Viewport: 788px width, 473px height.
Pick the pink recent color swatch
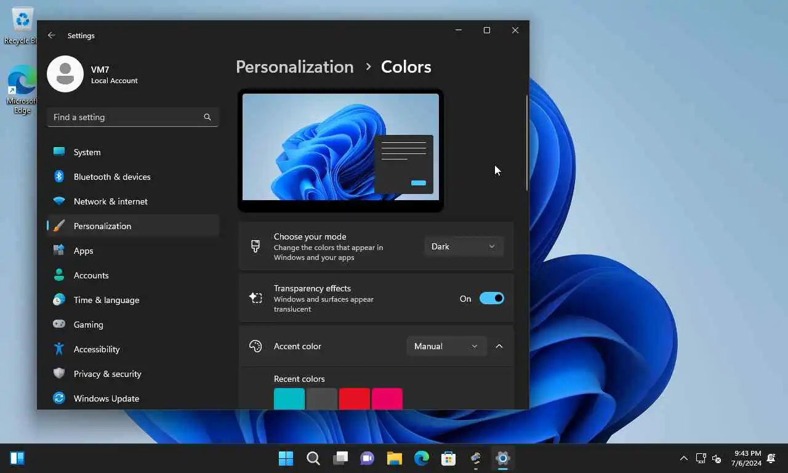click(387, 398)
